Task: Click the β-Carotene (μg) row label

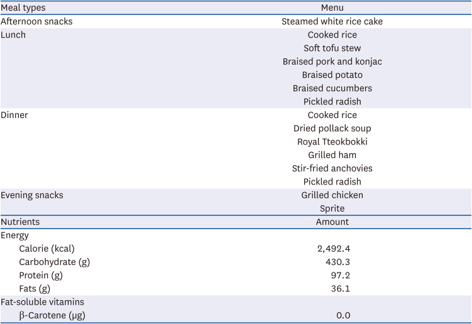Action: click(52, 315)
